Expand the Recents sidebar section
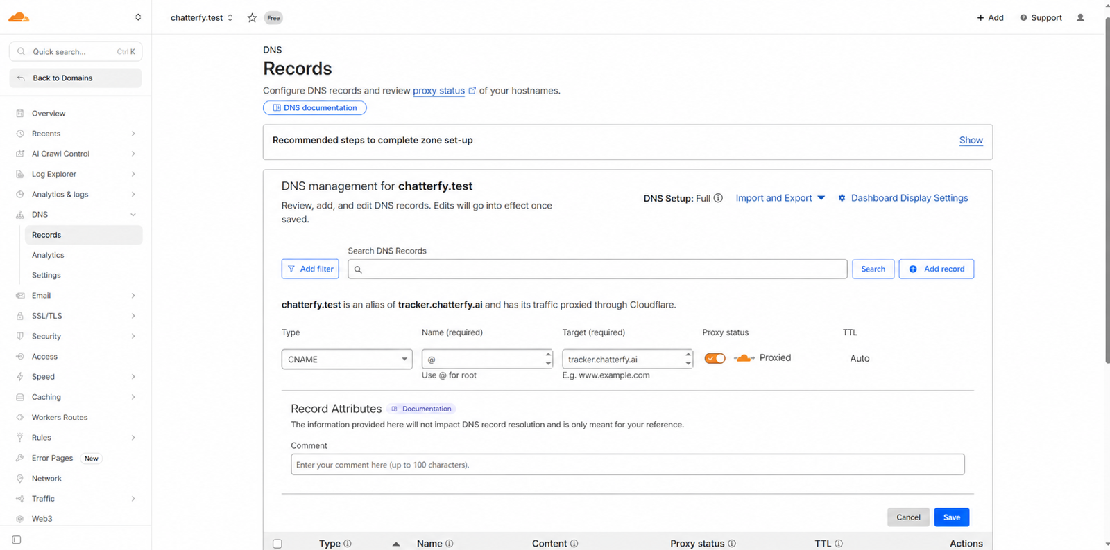The height and width of the screenshot is (550, 1110). point(133,134)
